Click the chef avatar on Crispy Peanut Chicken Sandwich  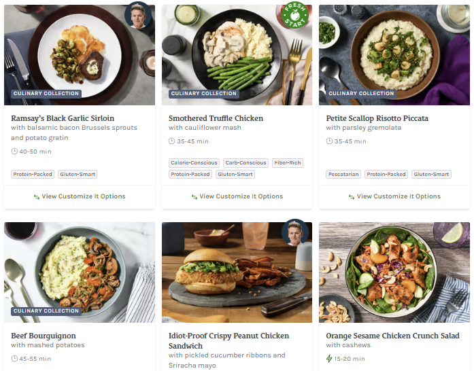[296, 232]
